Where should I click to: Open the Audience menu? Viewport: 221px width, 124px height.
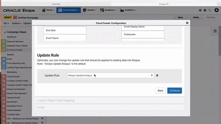coord(108,10)
